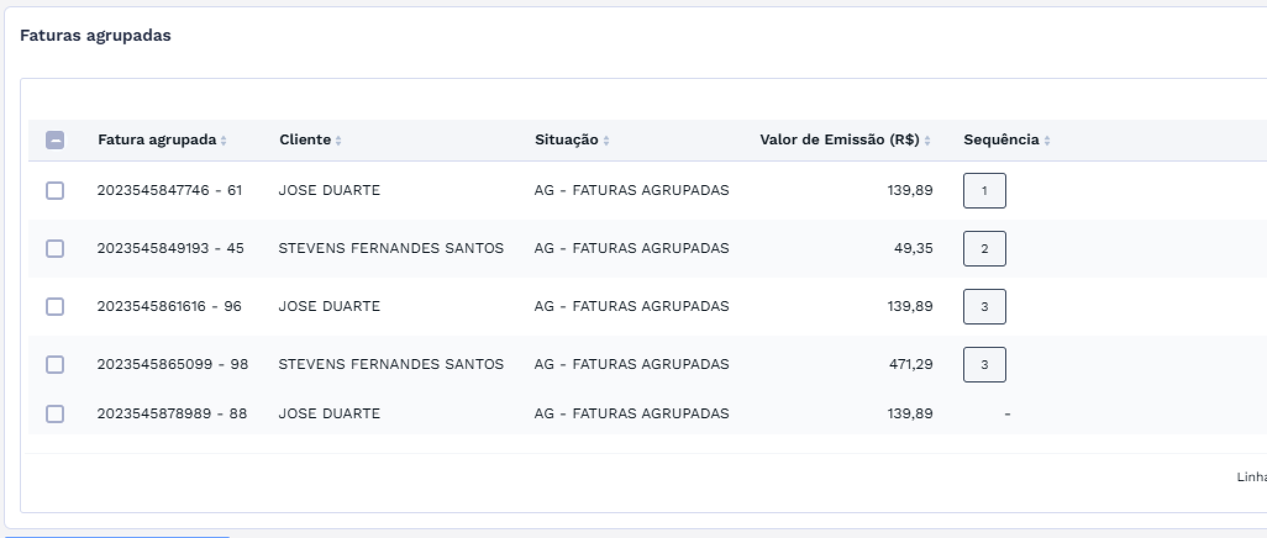This screenshot has height=538, width=1267.
Task: Check the row for invoice 2023545878989 - 88
Action: [55, 414]
